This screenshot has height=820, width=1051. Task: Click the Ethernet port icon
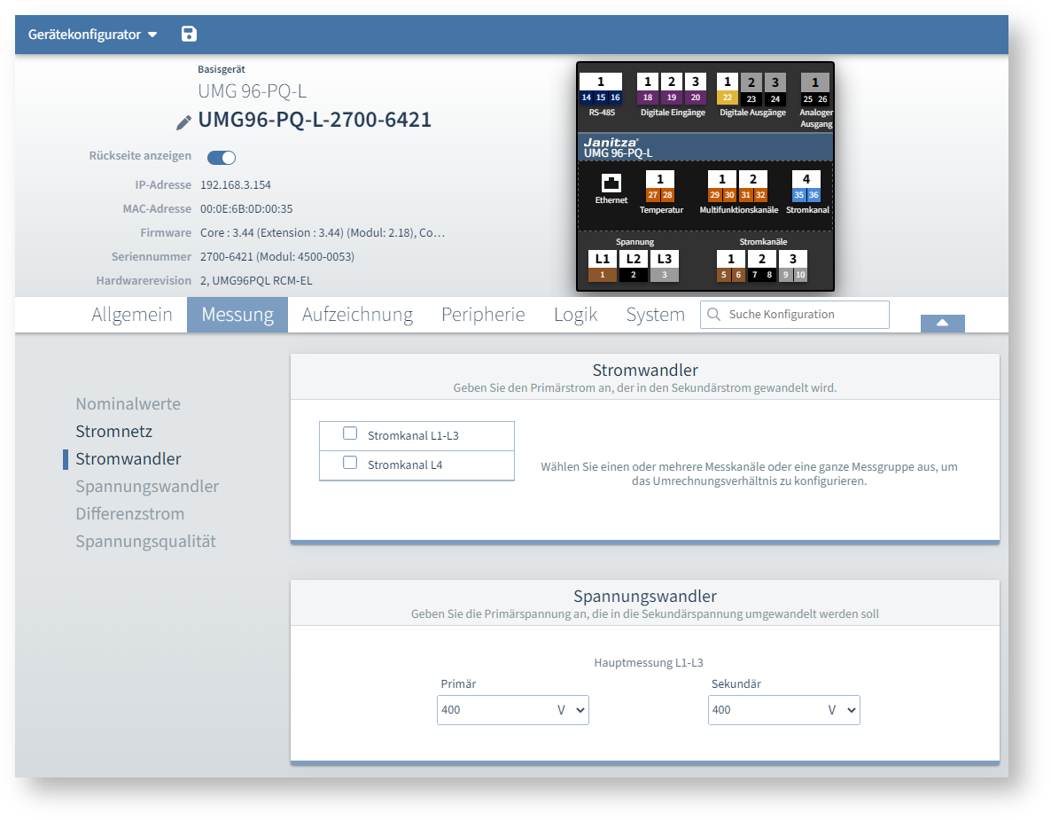click(611, 184)
